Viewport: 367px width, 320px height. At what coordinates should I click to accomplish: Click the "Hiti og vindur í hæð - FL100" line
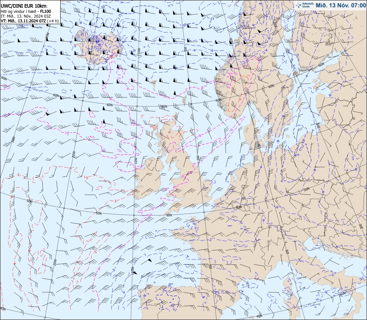click(x=26, y=11)
